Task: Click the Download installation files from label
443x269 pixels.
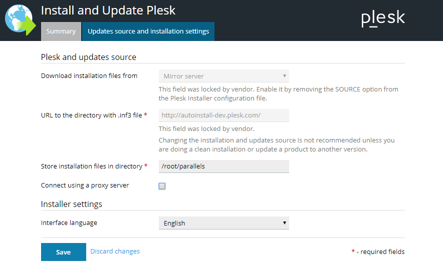Action: [89, 76]
